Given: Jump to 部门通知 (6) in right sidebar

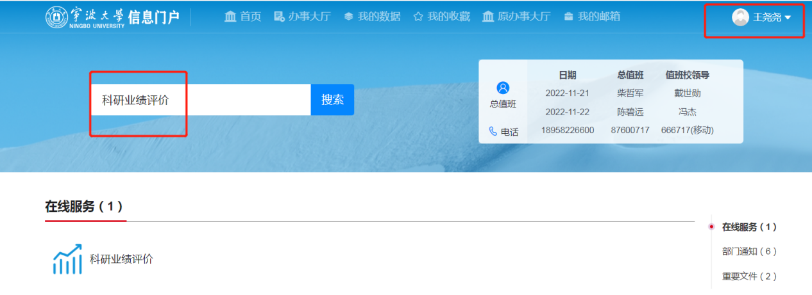Looking at the screenshot, I should click(x=749, y=251).
